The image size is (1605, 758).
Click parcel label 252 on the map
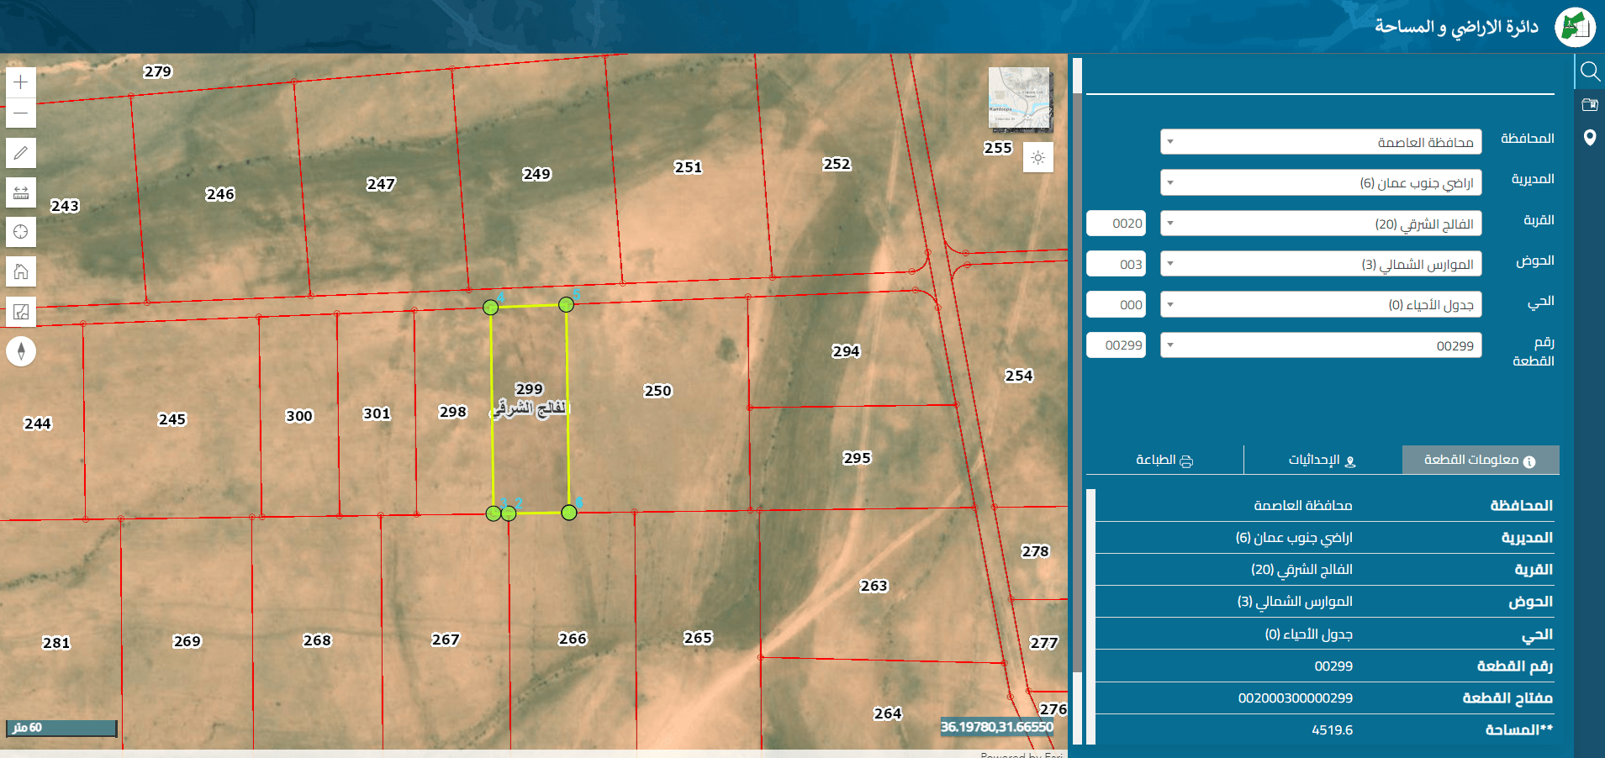pos(837,164)
